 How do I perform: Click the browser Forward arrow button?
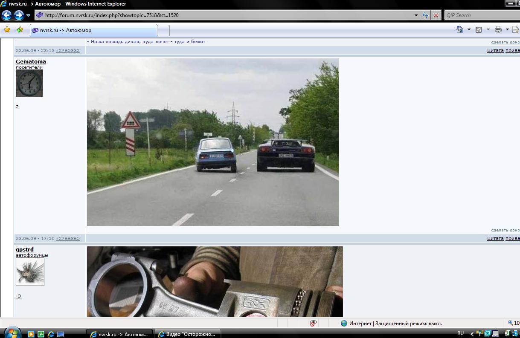(19, 15)
